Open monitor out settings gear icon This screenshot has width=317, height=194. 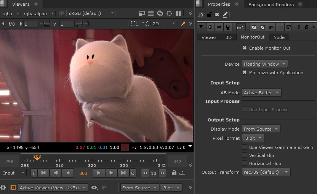point(3,188)
